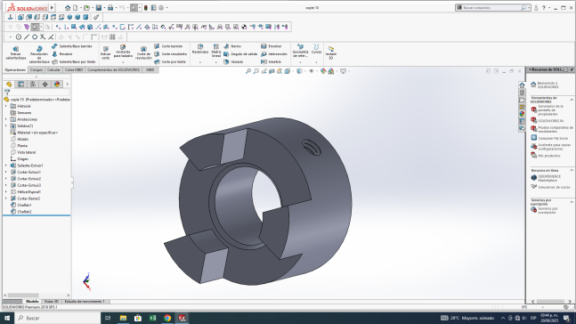Click the Zoom to fit magnifier icon
The image size is (576, 324).
coord(248,71)
